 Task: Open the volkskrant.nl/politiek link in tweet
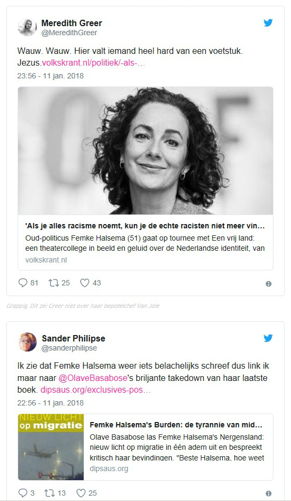coord(93,63)
